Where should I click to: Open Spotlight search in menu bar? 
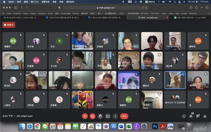(x=175, y=2)
